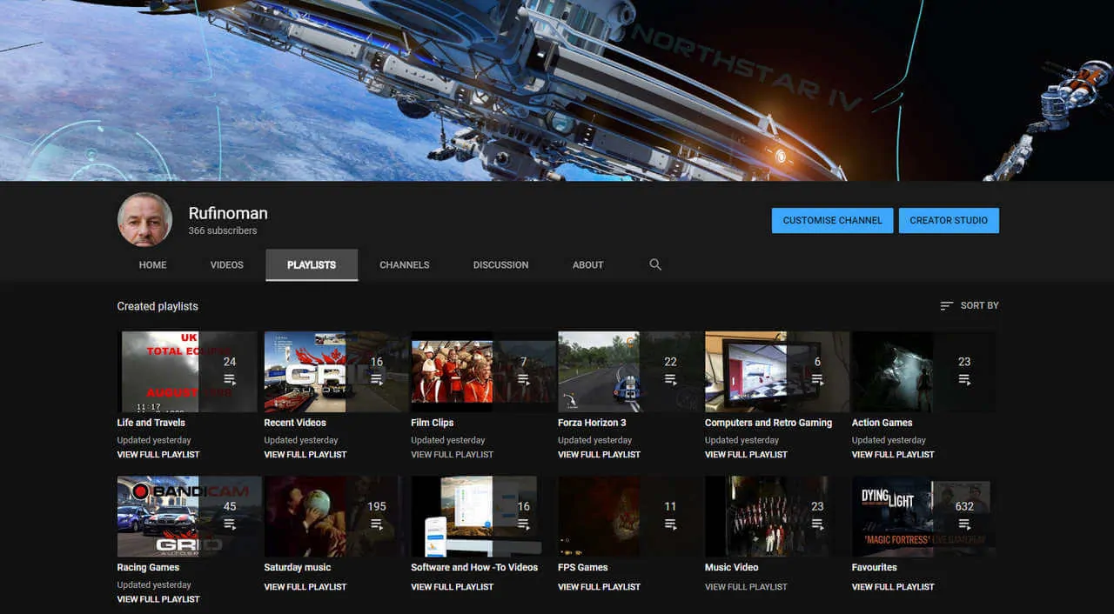
Task: Click playlist icon on Recent Videos thumbnail
Action: point(377,379)
